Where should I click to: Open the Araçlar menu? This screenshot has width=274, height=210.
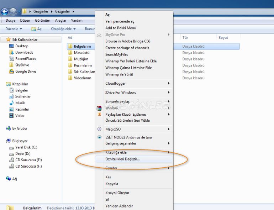point(60,20)
